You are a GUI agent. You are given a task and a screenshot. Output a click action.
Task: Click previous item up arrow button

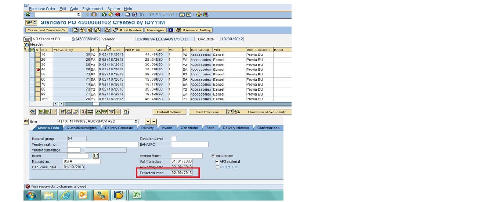(148, 121)
